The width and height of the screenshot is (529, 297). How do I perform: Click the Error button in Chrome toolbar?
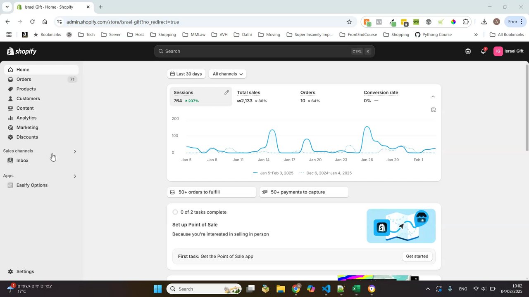click(x=515, y=22)
